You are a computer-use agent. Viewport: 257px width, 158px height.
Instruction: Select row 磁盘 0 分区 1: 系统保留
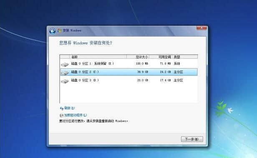129,63
